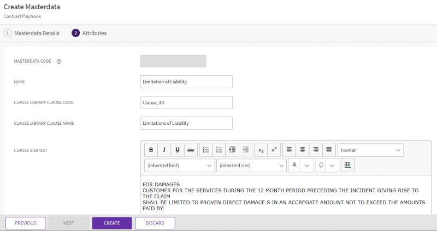Expand the inherited font dropdown
The image size is (437, 231).
click(x=179, y=165)
